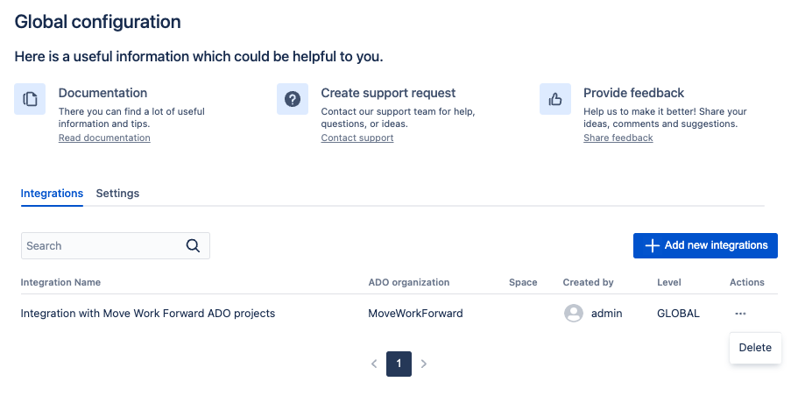Open the Share feedback link
This screenshot has width=805, height=417.
click(x=618, y=138)
